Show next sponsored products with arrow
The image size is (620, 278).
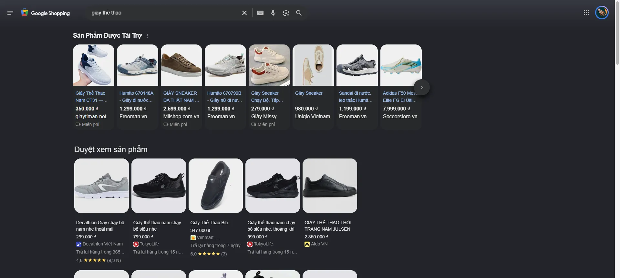(421, 87)
